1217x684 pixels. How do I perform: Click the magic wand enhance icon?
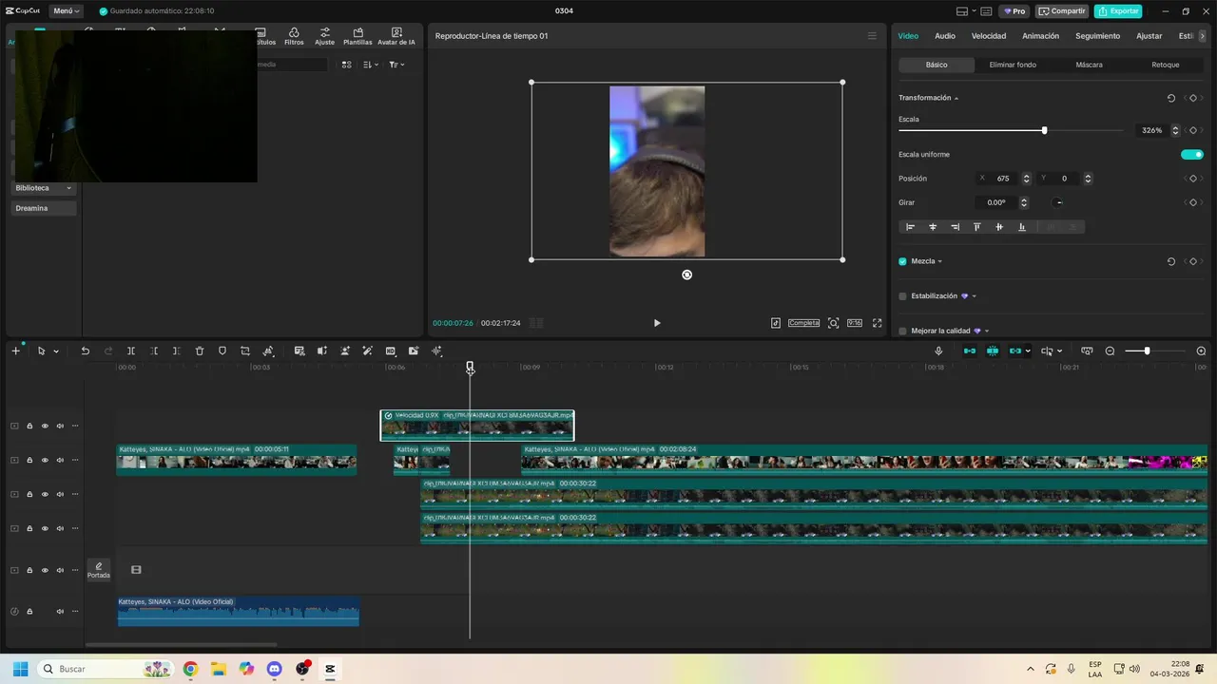coord(368,351)
